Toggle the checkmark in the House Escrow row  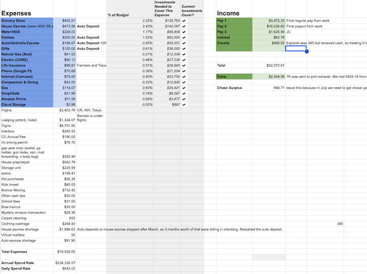(183, 26)
